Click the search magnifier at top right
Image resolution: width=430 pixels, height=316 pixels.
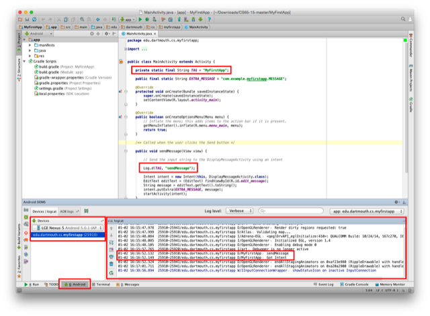(x=403, y=19)
